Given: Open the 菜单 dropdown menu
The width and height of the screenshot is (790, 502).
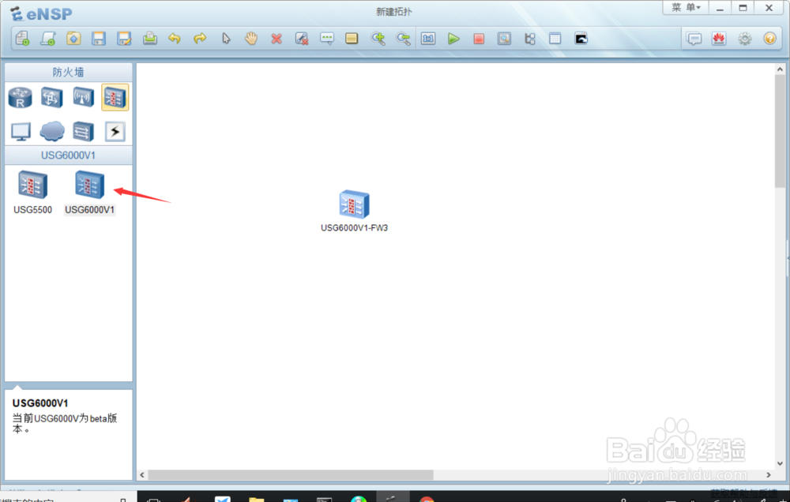Looking at the screenshot, I should (686, 8).
